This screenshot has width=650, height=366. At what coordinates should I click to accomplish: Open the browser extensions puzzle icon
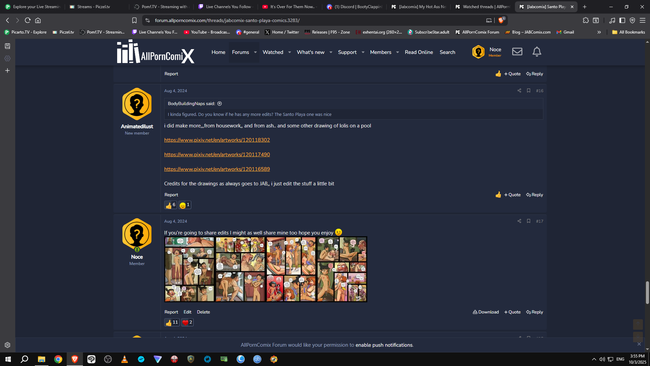[586, 20]
